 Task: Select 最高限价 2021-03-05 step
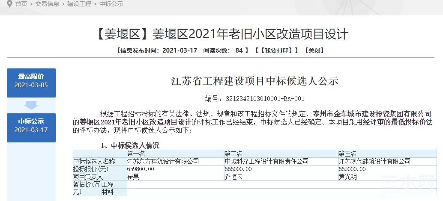31,83
